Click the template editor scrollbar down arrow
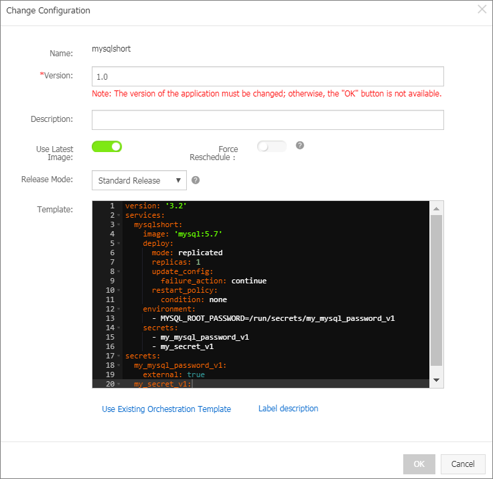 point(437,380)
